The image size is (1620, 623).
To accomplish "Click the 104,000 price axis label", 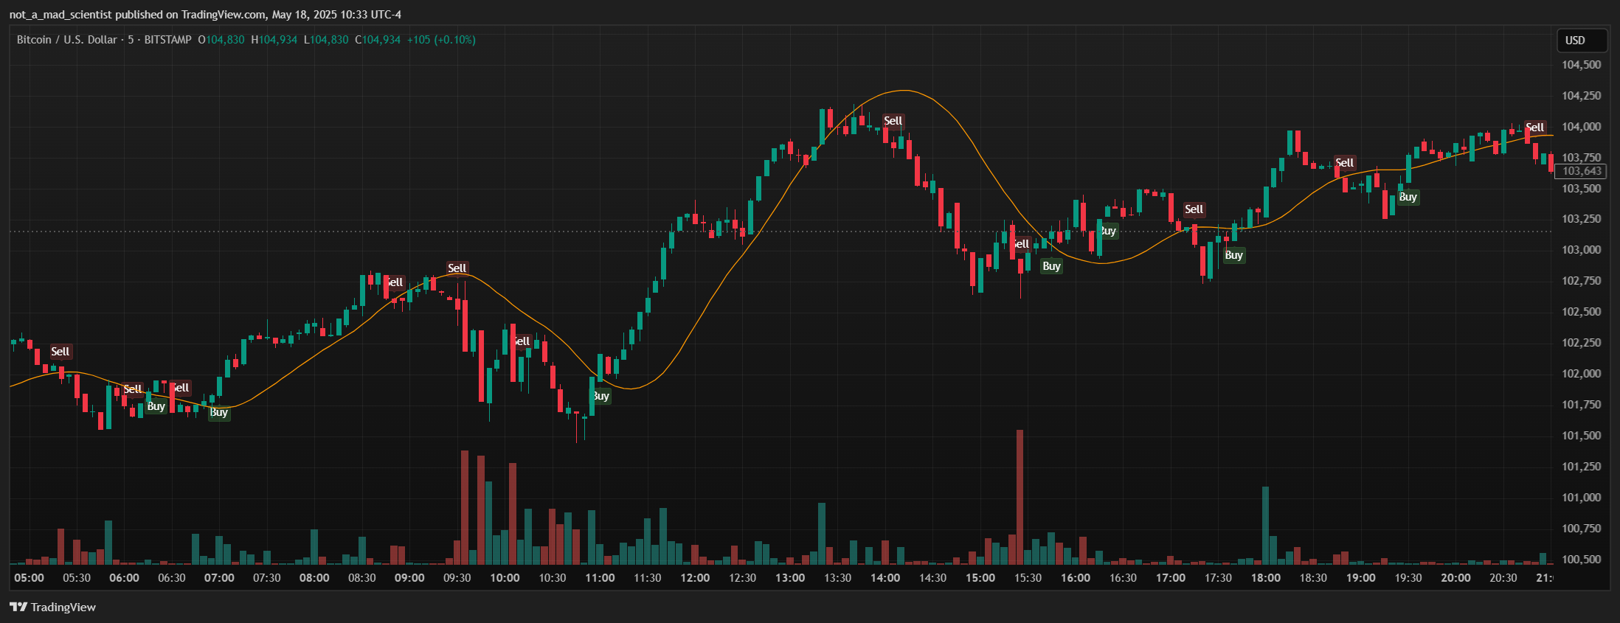I will point(1582,127).
